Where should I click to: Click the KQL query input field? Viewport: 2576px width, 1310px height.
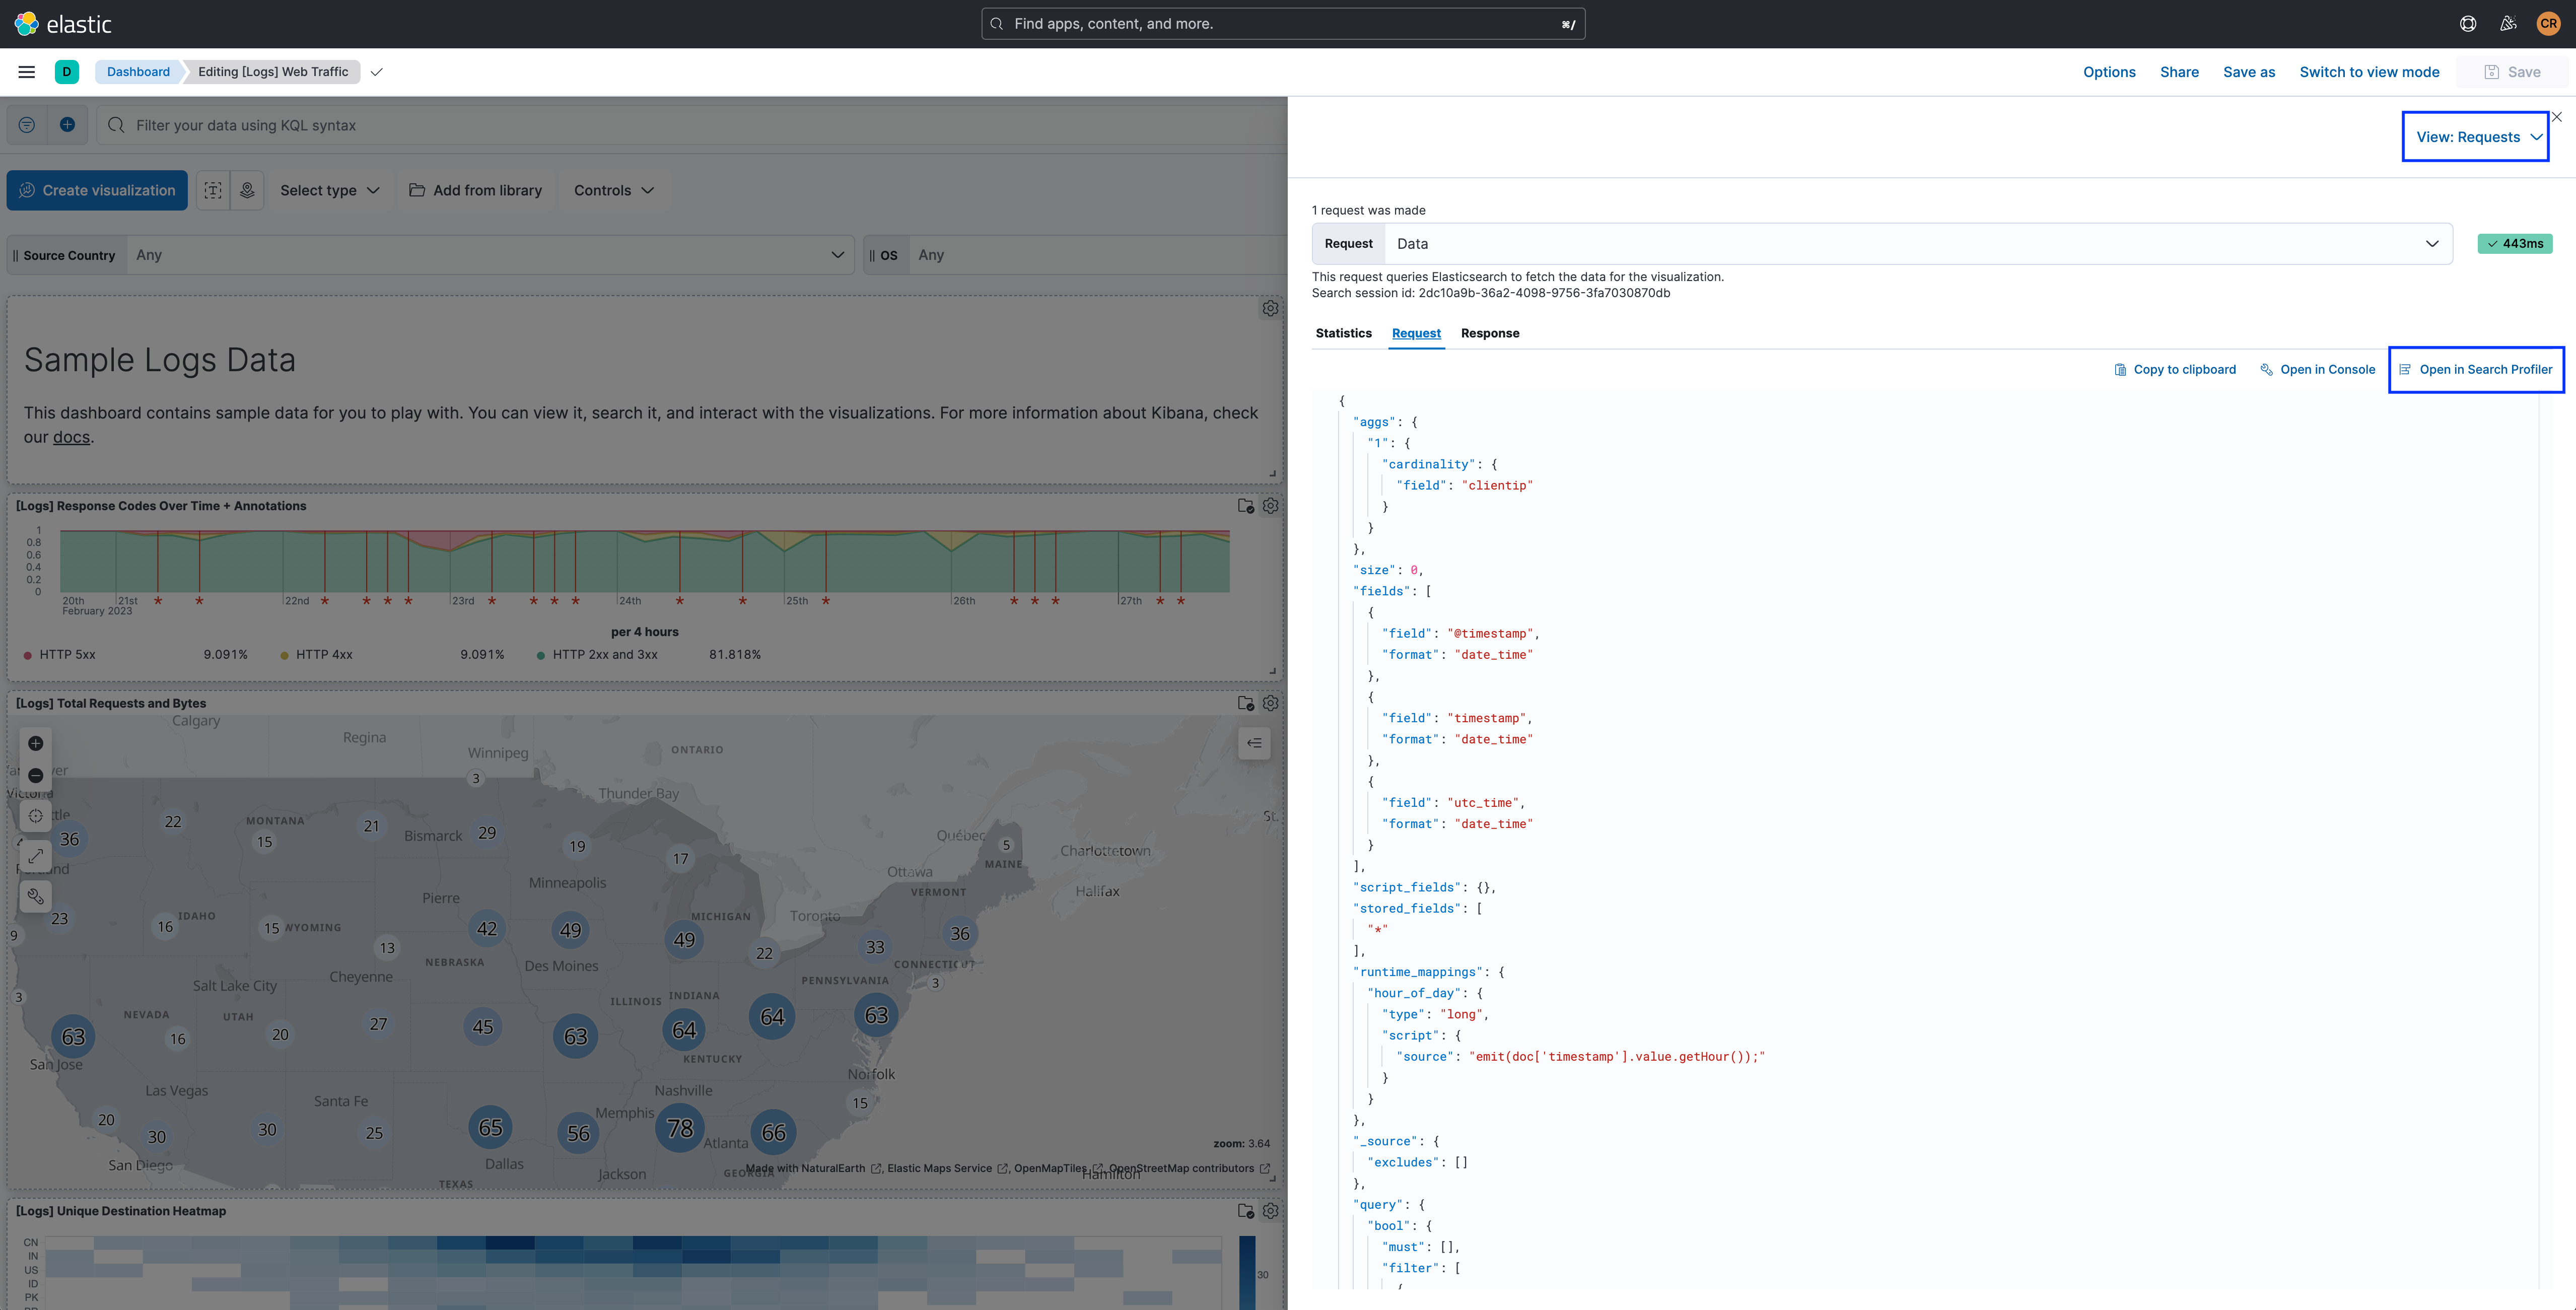coord(691,125)
